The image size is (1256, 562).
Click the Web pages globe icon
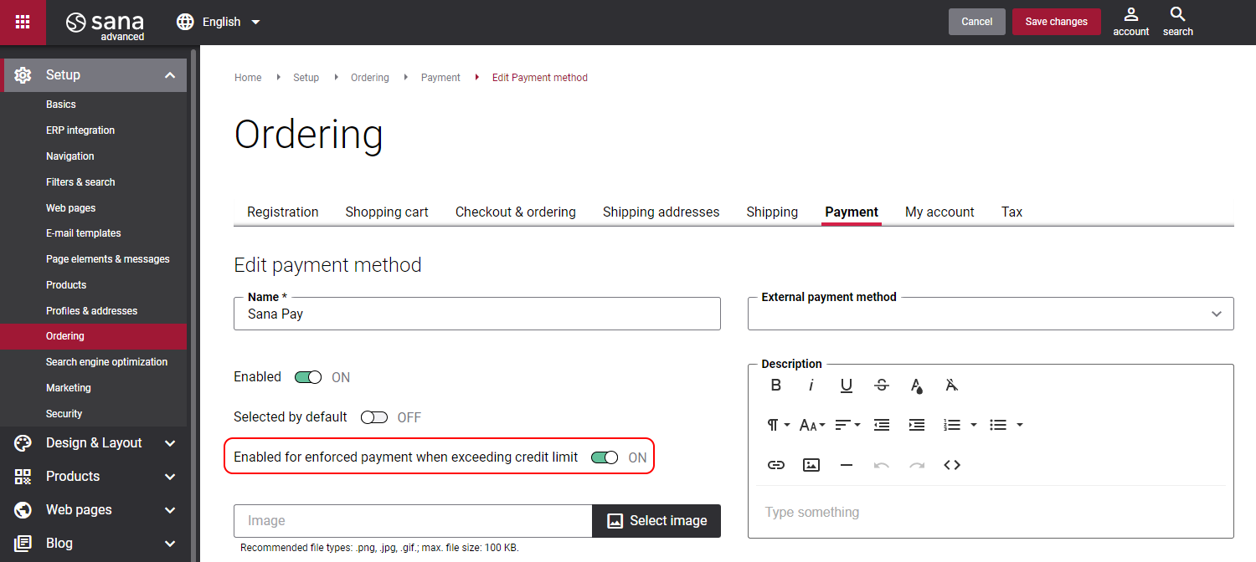click(x=23, y=510)
